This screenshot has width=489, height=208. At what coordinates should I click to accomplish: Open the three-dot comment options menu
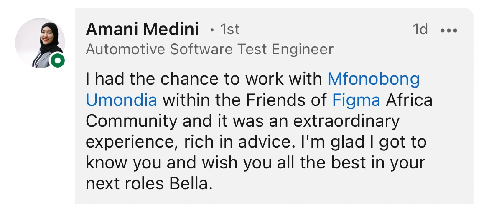[x=449, y=30]
